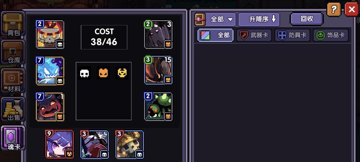The image size is (360, 162).
Task: Toggle 升降序 sort order button
Action: (259, 19)
